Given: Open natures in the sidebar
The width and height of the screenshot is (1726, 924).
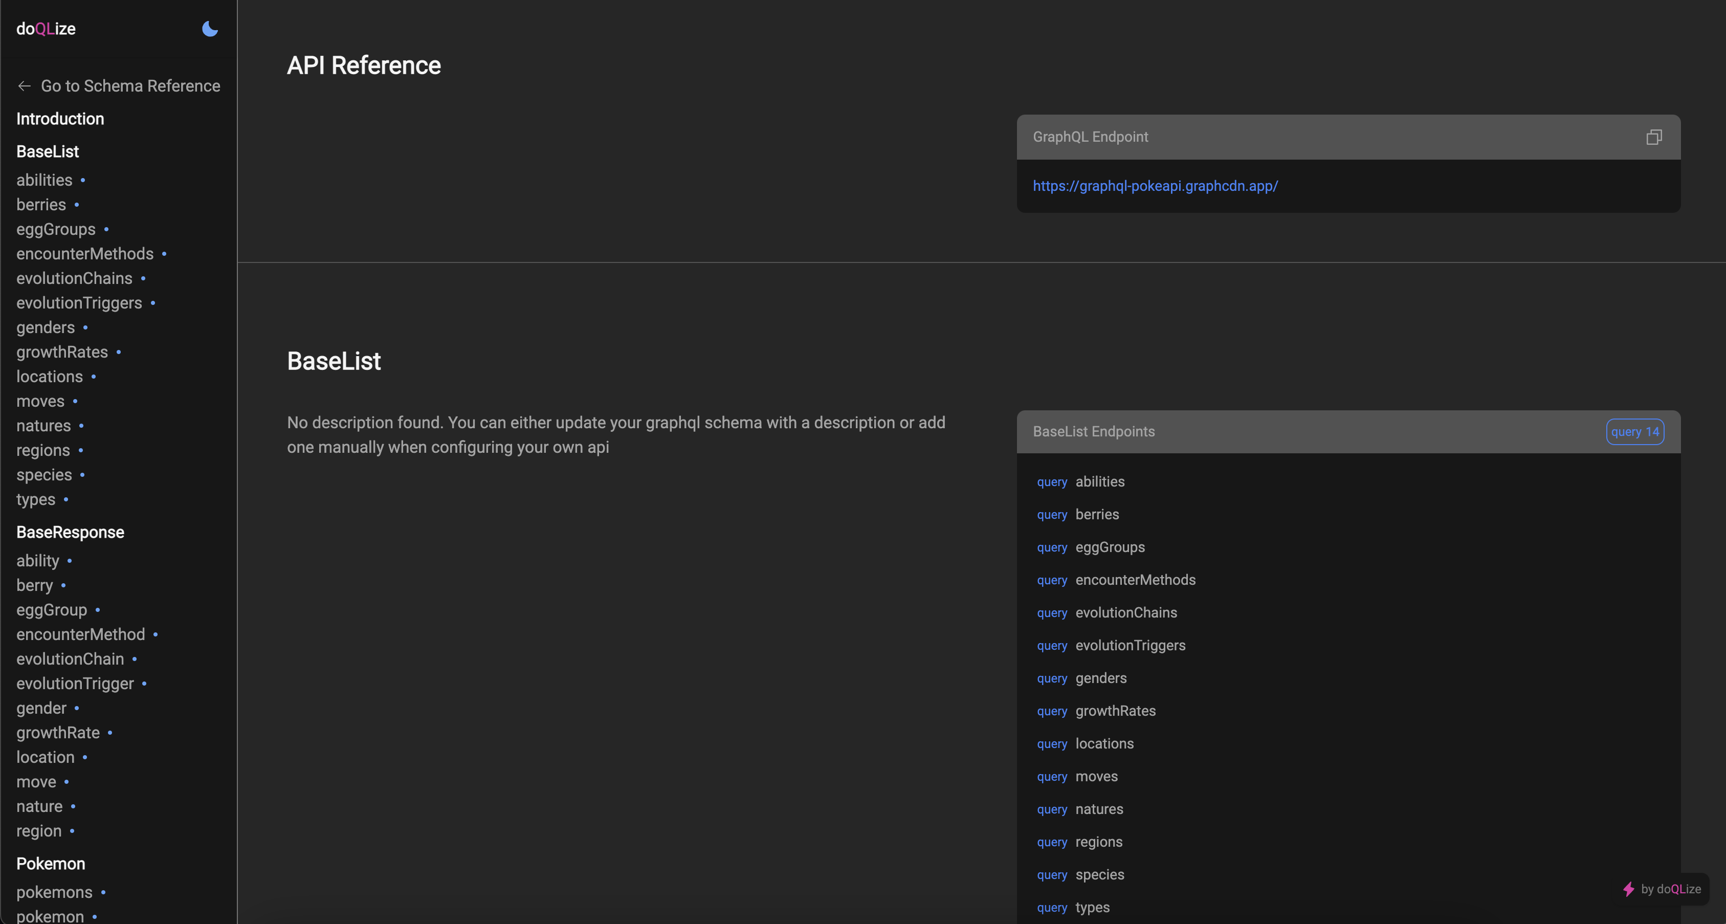Looking at the screenshot, I should (43, 426).
